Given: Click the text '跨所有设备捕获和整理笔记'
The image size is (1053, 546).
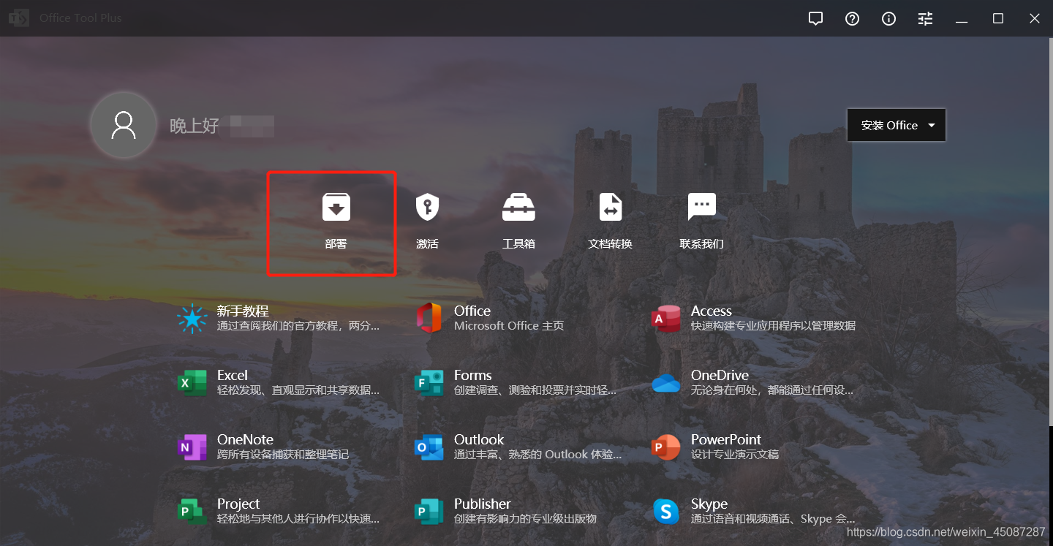Looking at the screenshot, I should coord(283,454).
